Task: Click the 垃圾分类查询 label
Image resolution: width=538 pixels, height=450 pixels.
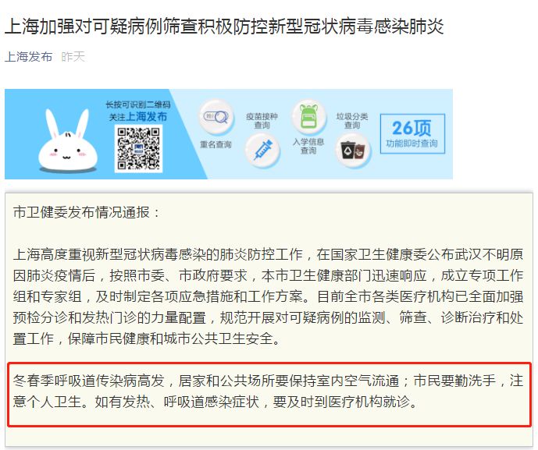Action: 352,121
